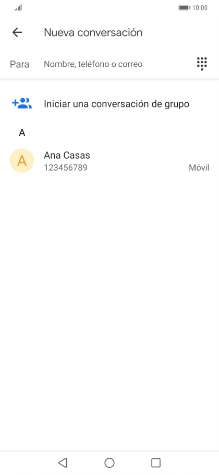The image size is (219, 475).
Task: Tap the Nueva conversación title
Action: (93, 32)
